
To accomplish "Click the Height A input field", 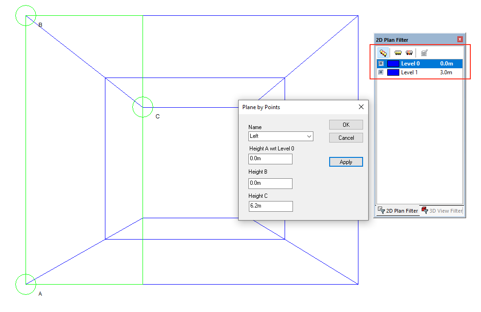I will (270, 159).
